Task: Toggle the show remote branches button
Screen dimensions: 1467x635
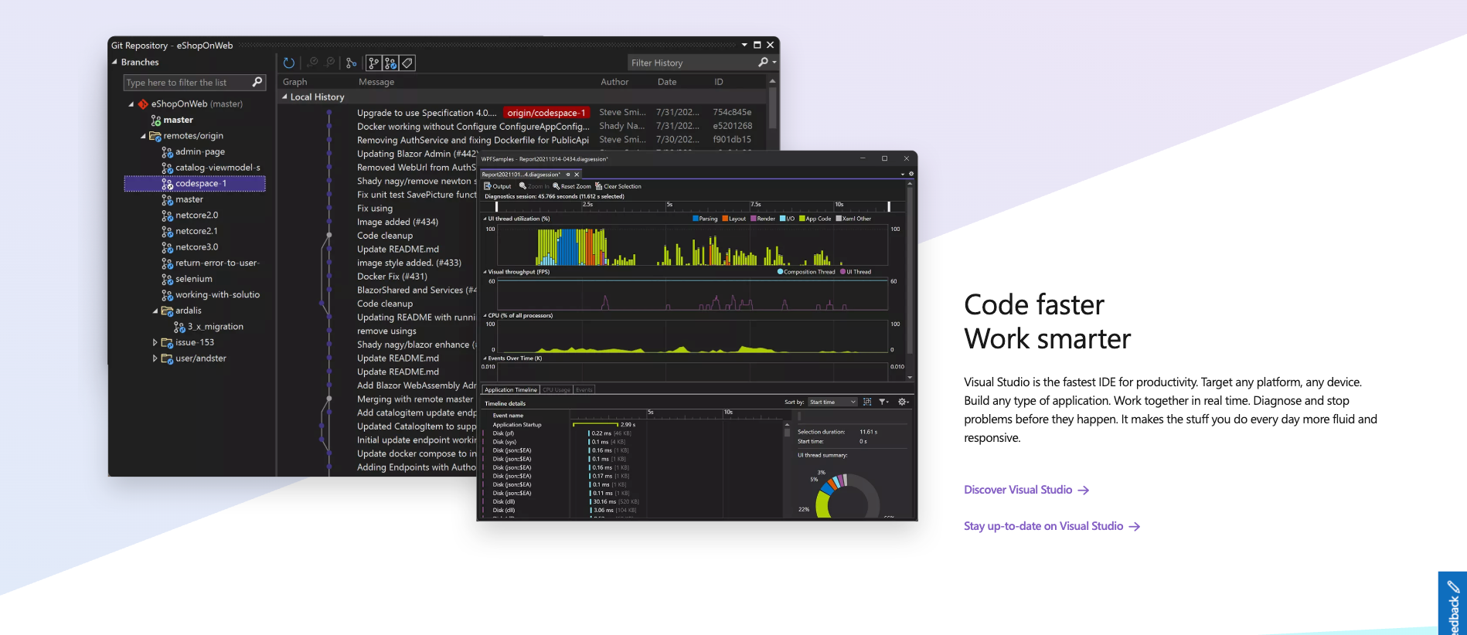Action: point(390,63)
